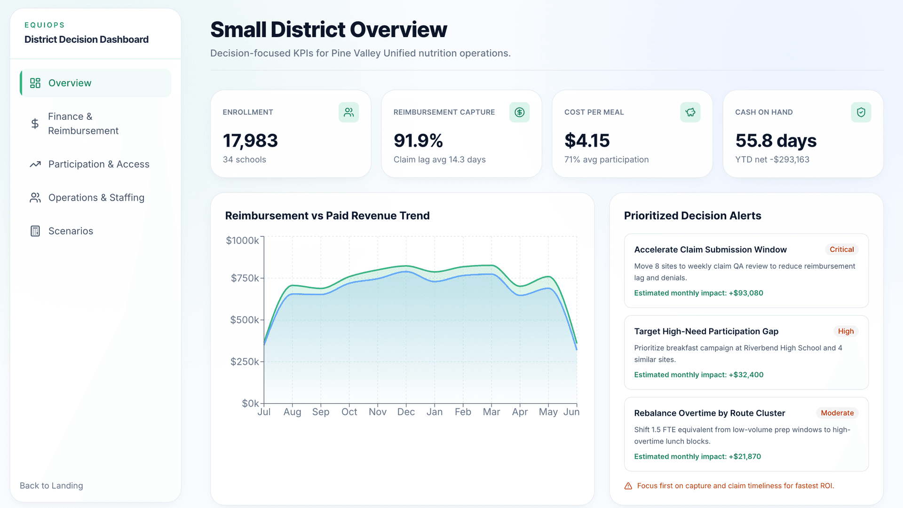903x508 pixels.
Task: Click the users icon on the Enrollment card
Action: [x=349, y=112]
